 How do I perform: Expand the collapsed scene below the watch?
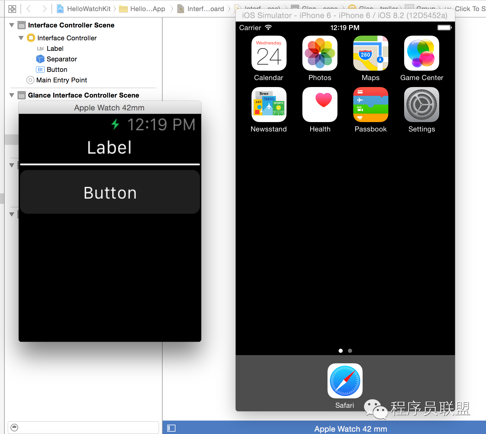[x=12, y=165]
